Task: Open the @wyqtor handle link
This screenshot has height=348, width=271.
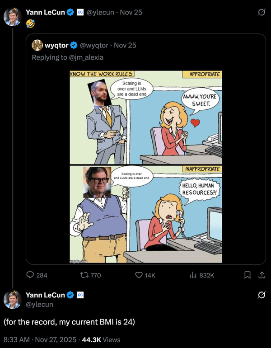Action: click(94, 45)
